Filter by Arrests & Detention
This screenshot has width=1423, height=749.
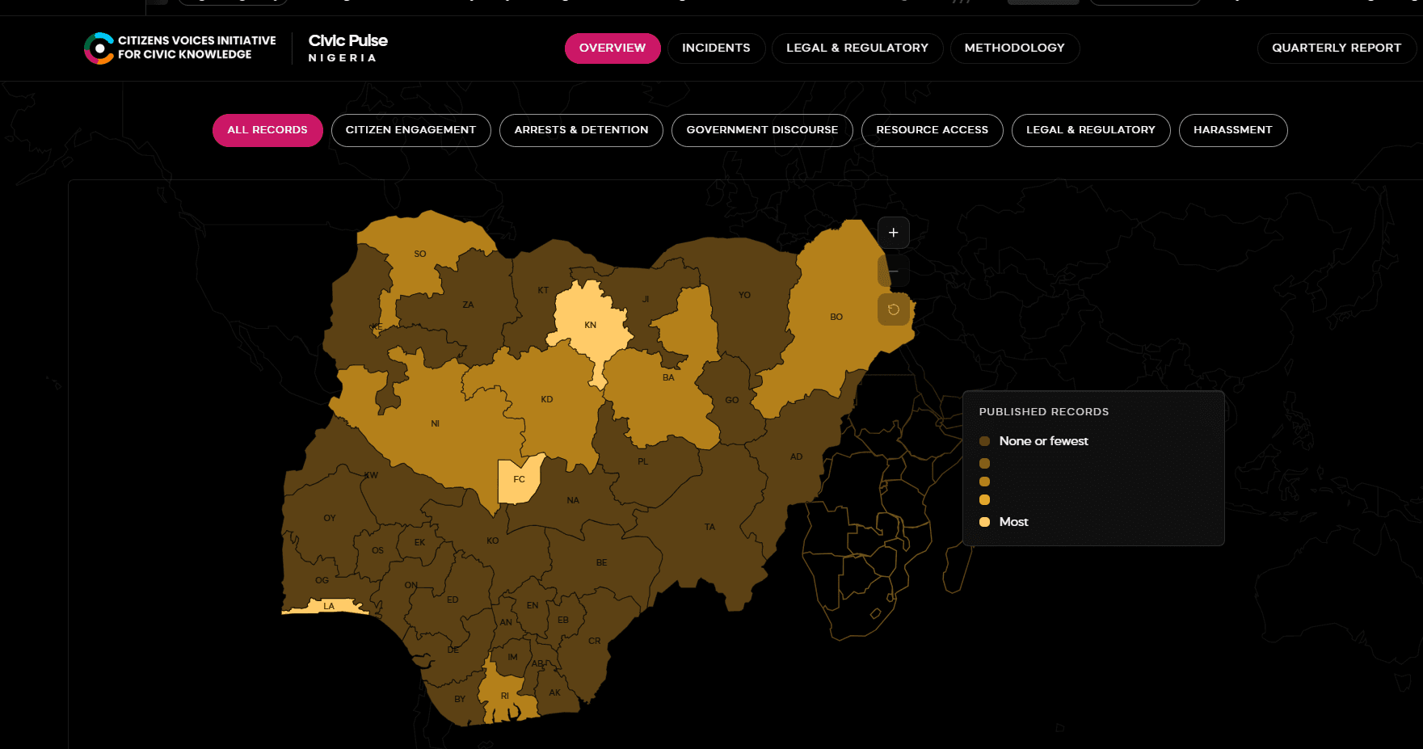point(581,130)
